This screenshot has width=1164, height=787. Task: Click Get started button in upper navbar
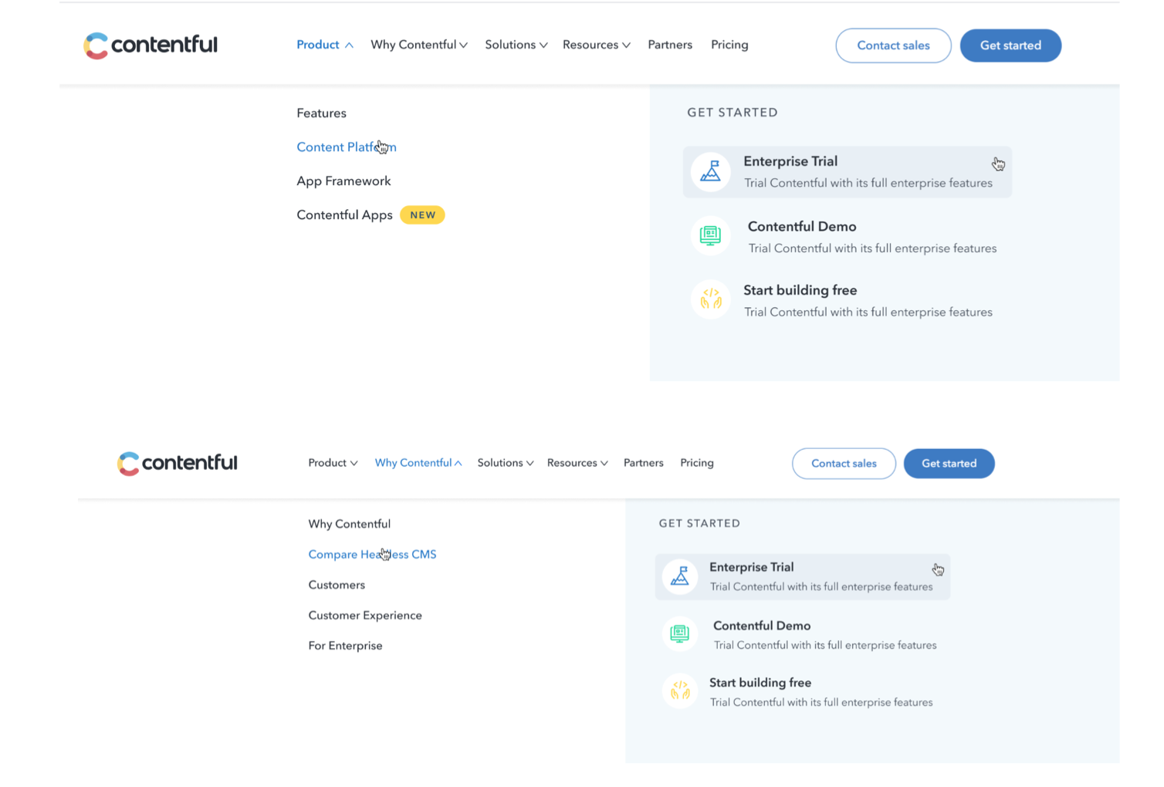click(1010, 46)
